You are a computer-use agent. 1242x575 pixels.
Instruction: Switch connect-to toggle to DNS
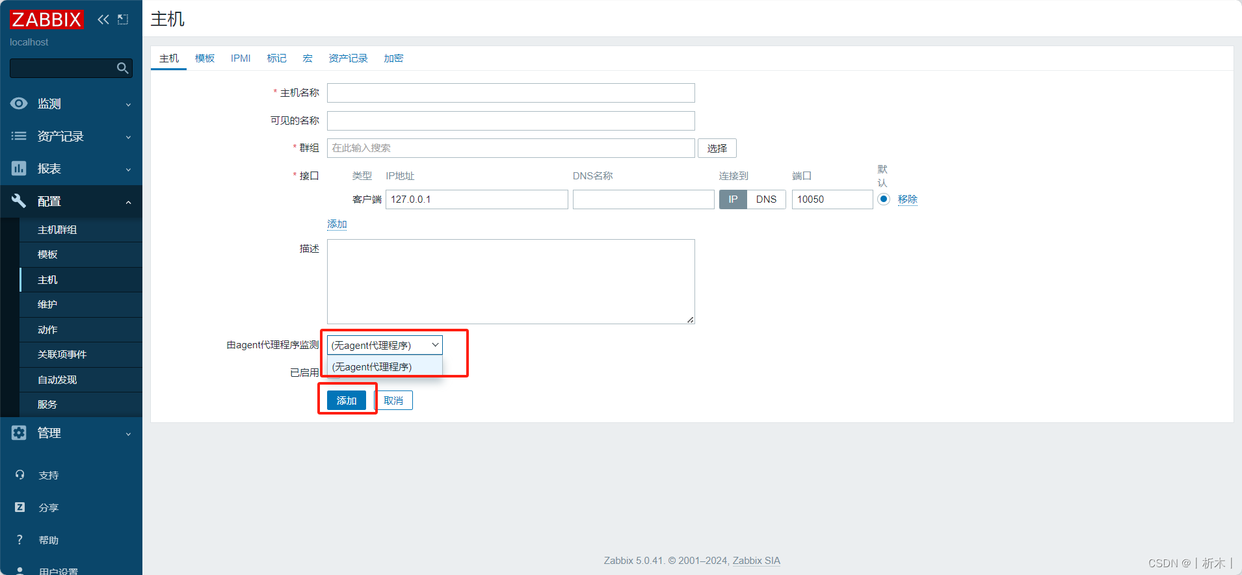pyautogui.click(x=766, y=199)
